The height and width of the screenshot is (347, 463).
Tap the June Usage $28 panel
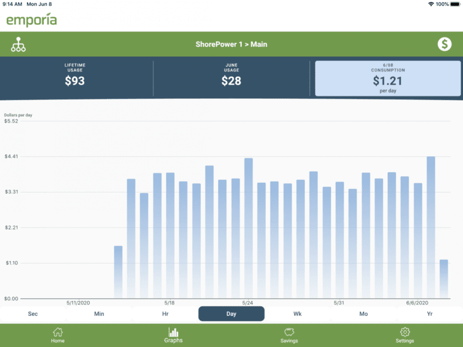(x=231, y=77)
